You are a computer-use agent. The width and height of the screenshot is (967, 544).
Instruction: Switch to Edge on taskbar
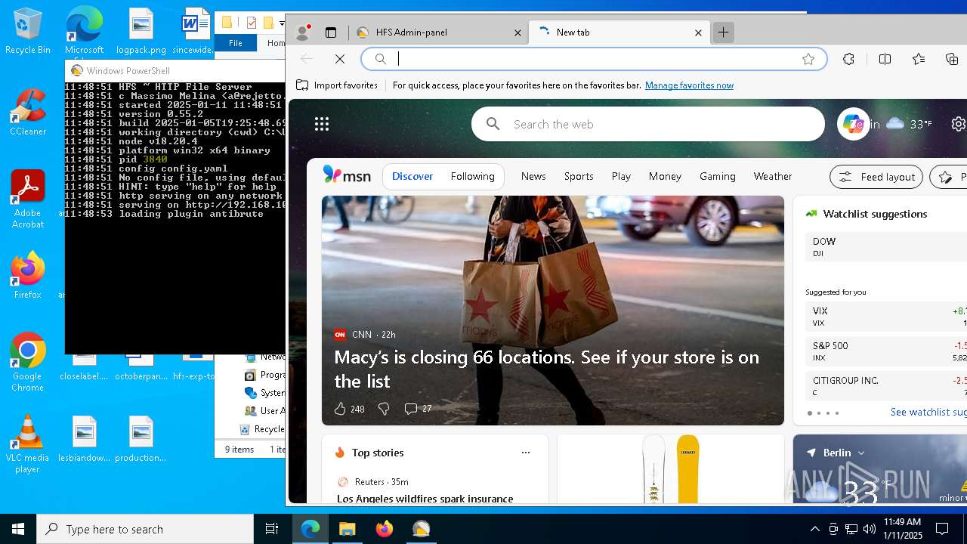310,529
